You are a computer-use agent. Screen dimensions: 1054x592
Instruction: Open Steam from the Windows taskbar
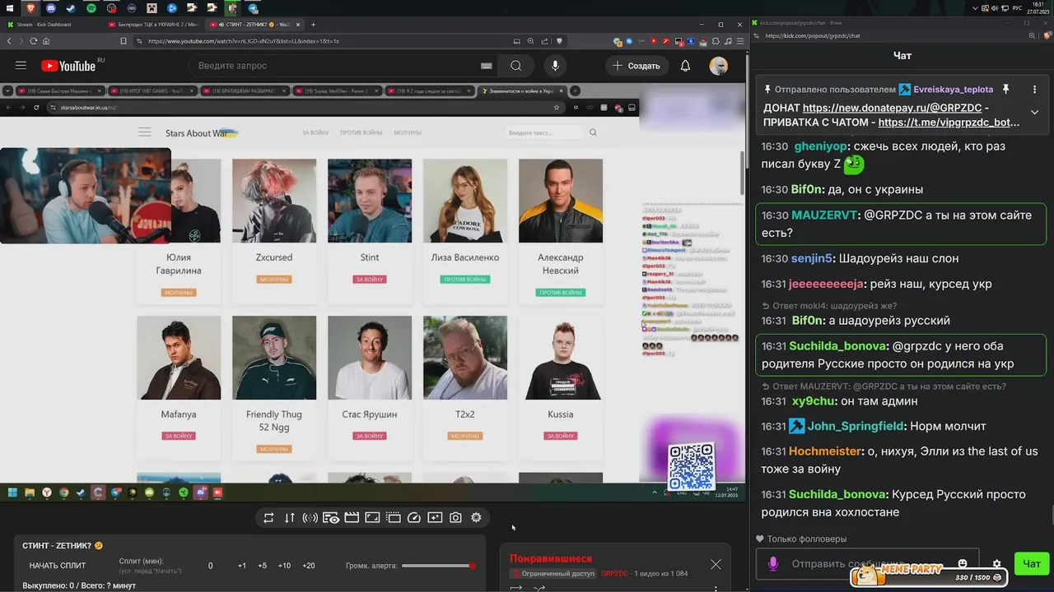(x=71, y=8)
